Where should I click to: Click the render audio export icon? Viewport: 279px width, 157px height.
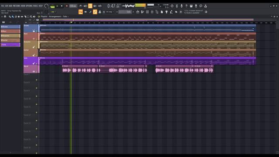tap(196, 6)
